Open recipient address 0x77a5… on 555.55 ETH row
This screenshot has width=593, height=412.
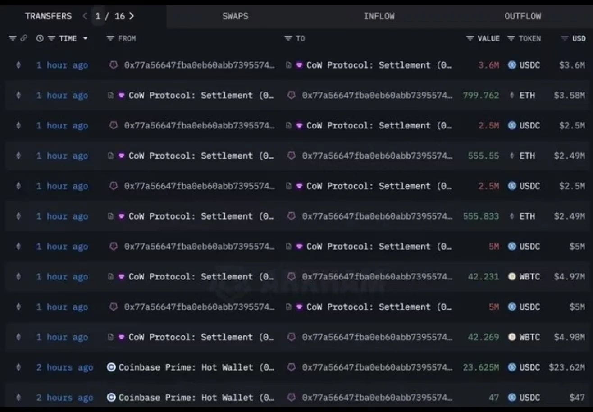[377, 156]
